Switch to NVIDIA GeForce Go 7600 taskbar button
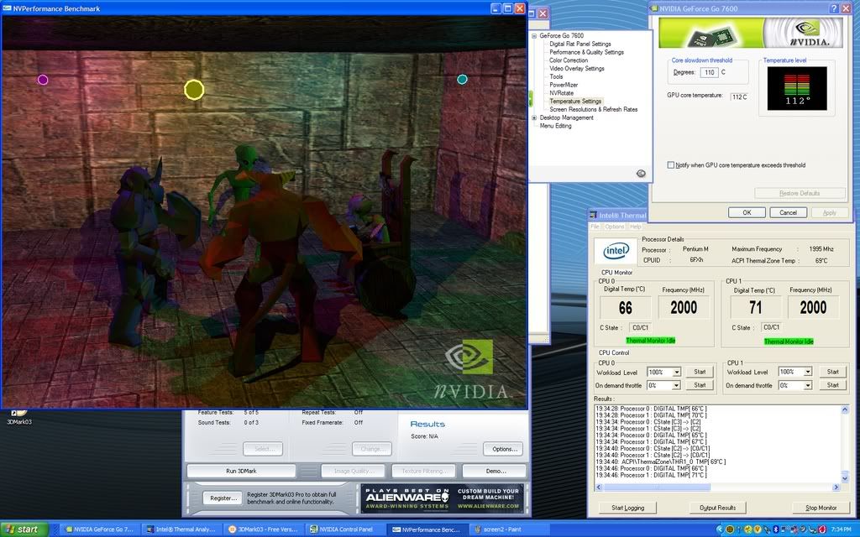Viewport: 860px width, 537px height. click(98, 529)
